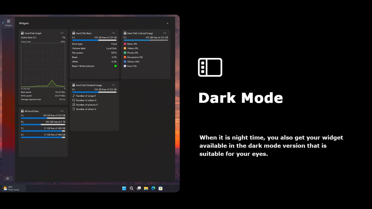Open the options menu on All Hard Disks widget
This screenshot has height=209, width=372.
click(x=62, y=111)
